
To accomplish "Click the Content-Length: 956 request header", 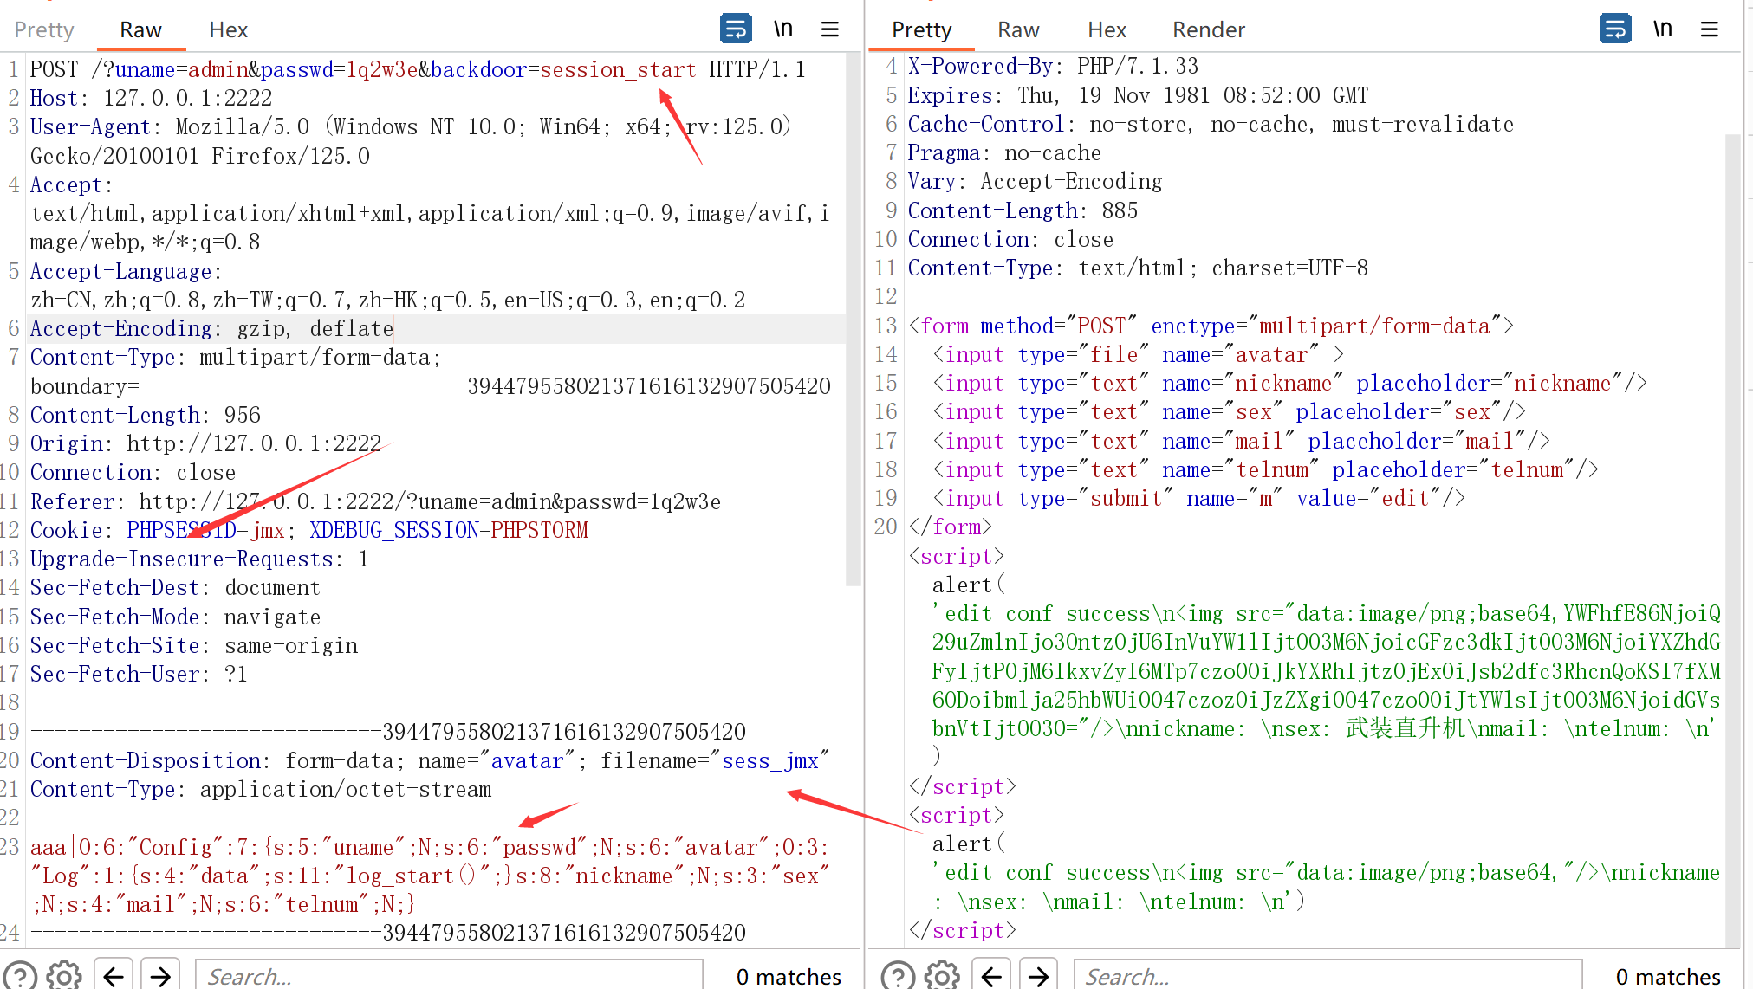I will point(146,416).
